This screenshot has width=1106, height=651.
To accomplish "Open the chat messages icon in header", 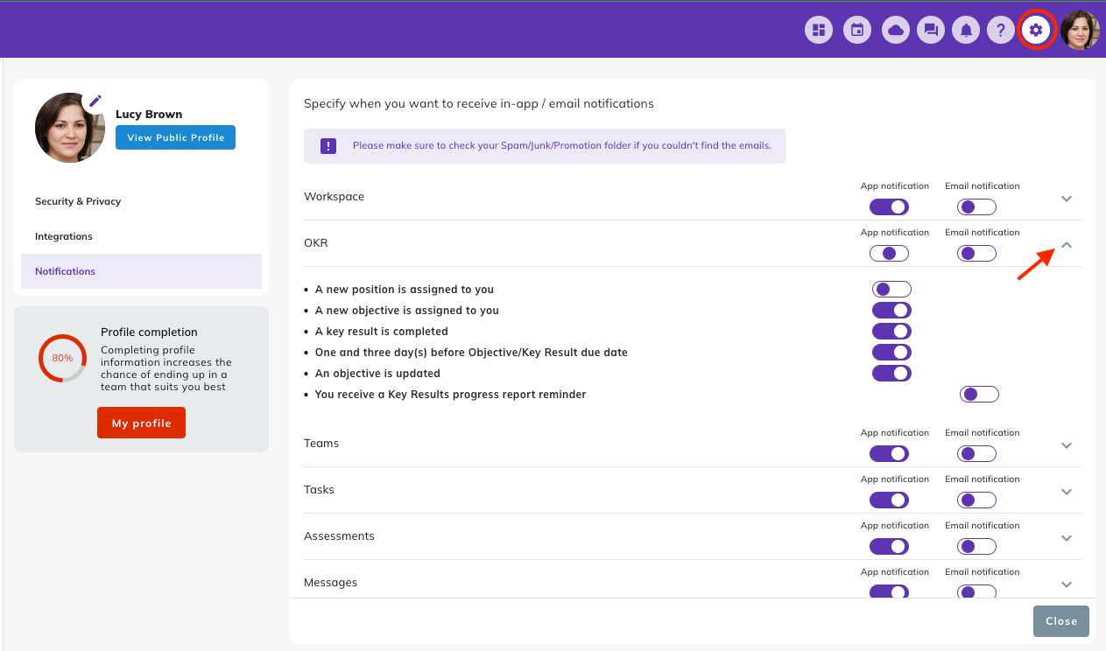I will [x=931, y=30].
